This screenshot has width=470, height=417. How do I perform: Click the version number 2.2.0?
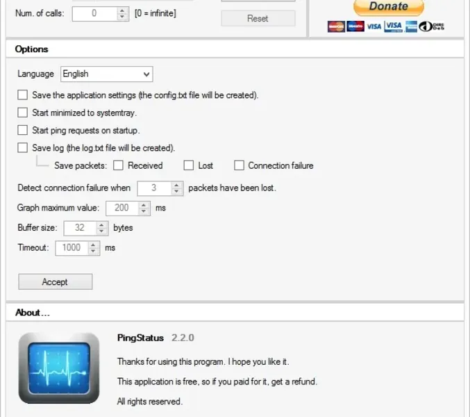pos(183,338)
